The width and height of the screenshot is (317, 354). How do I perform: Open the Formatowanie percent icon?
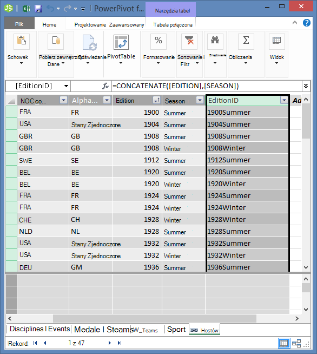click(x=159, y=41)
